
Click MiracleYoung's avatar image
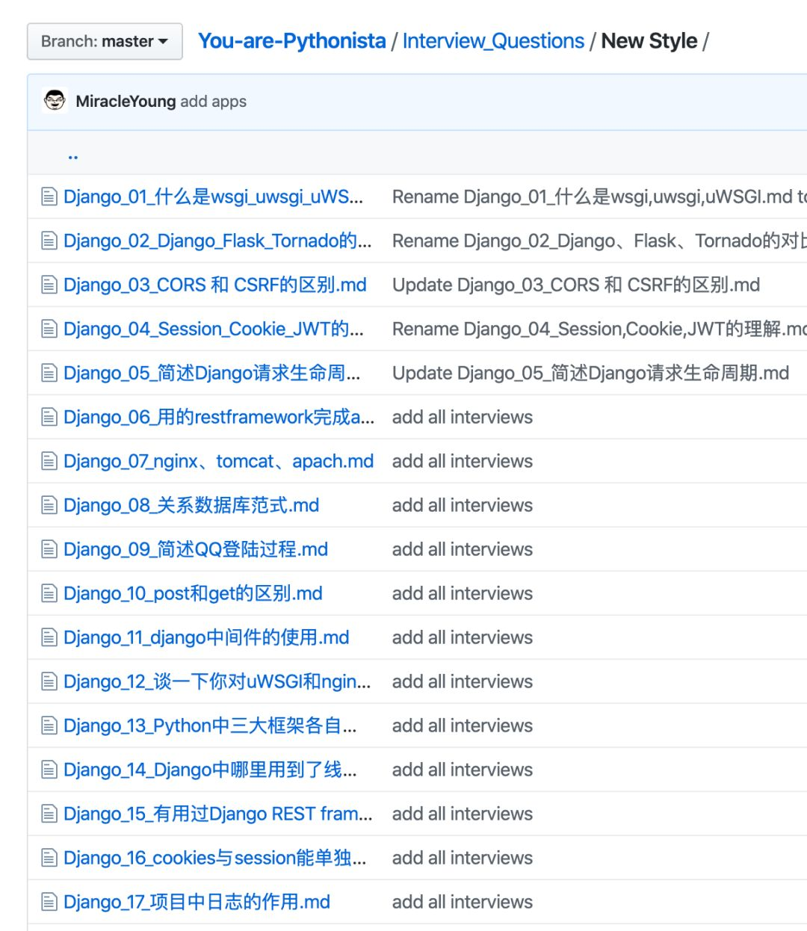pyautogui.click(x=55, y=100)
